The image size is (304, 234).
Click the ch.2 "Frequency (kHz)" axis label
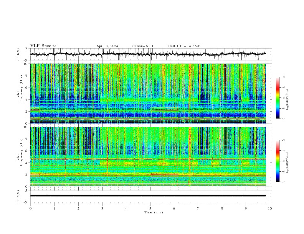coord(21,152)
